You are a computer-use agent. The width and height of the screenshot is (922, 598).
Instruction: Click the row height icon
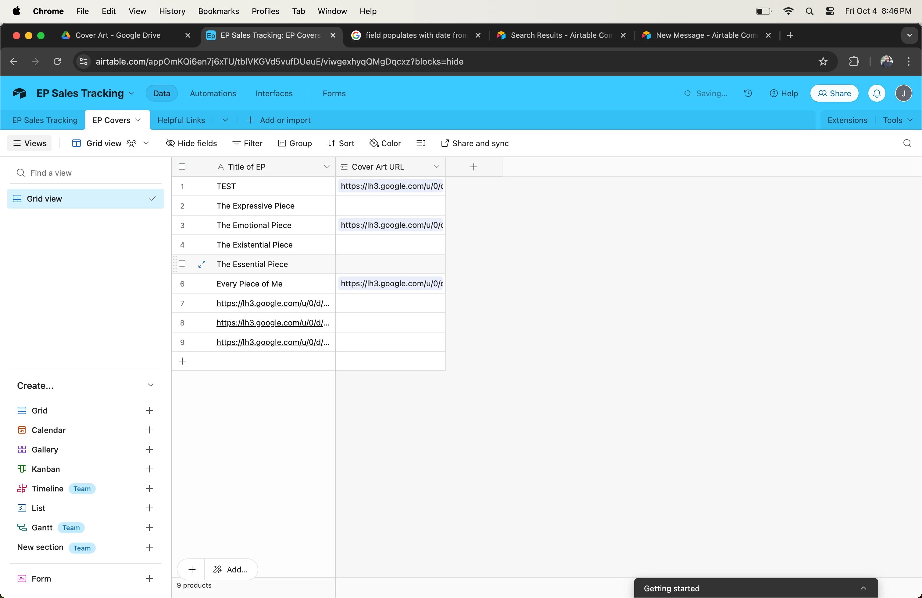tap(420, 143)
